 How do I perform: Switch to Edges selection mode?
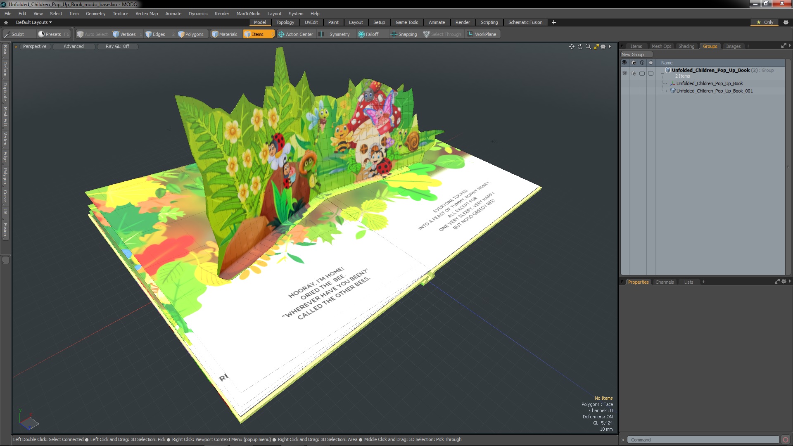[159, 34]
